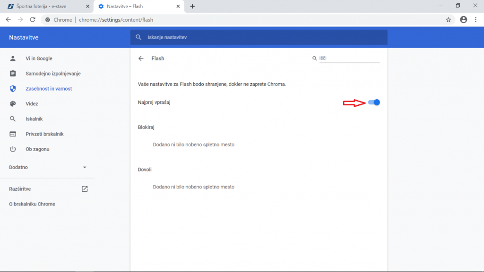Focus the Išči site search field

coord(349,58)
